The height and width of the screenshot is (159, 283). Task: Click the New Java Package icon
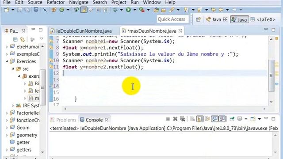54,10
